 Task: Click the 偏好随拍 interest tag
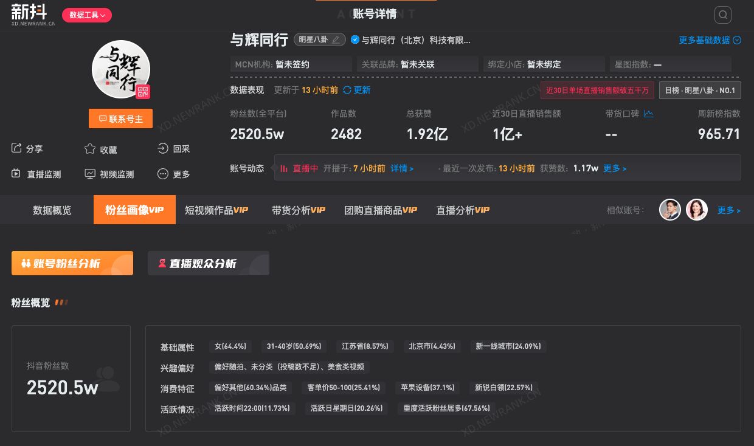point(289,367)
